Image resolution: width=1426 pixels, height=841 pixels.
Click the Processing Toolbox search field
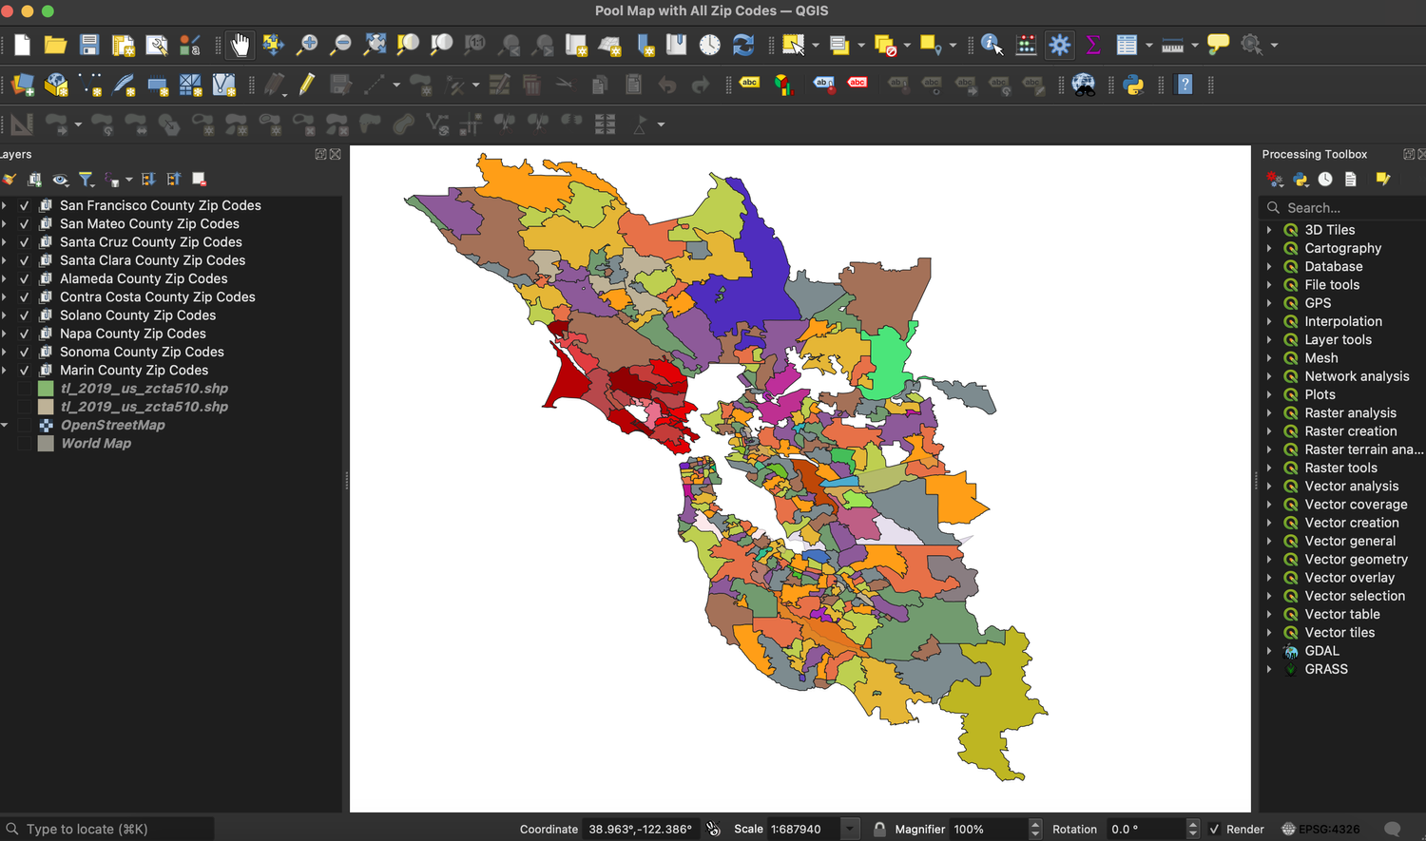pos(1340,207)
